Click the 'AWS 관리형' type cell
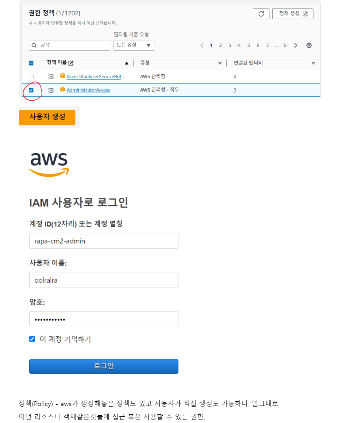339x423 pixels. point(152,76)
